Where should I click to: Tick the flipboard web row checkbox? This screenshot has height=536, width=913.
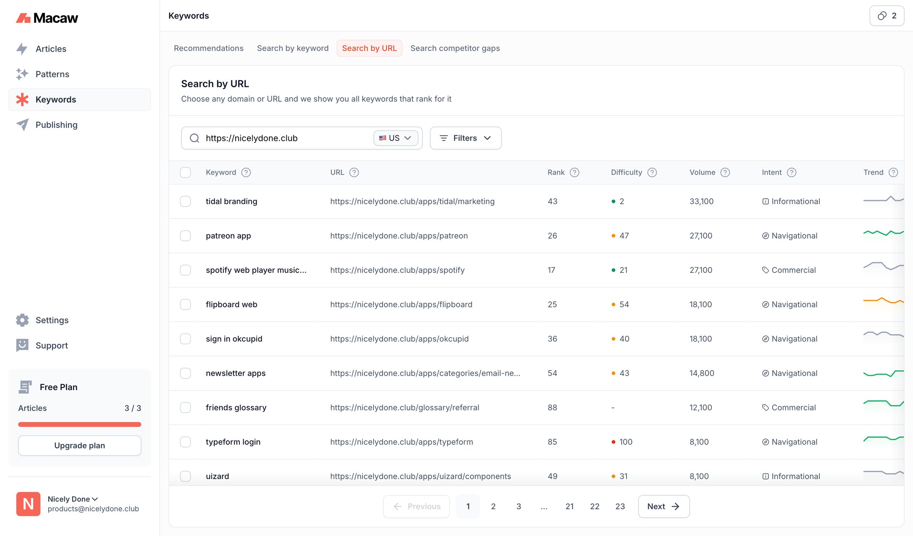pos(185,305)
